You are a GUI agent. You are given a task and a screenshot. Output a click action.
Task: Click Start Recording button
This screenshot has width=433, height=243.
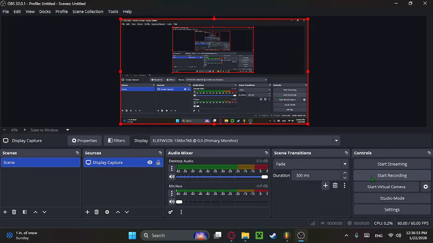pos(392,175)
